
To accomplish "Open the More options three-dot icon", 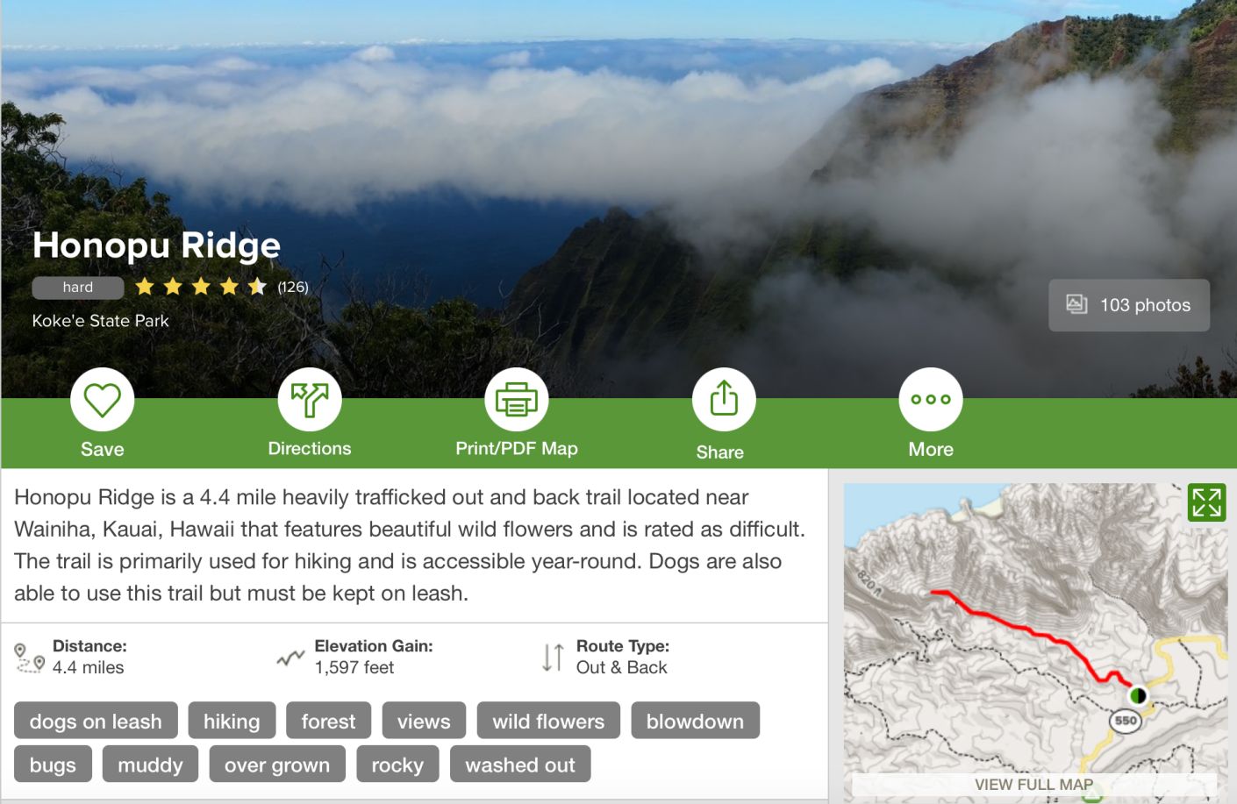I will click(x=931, y=400).
